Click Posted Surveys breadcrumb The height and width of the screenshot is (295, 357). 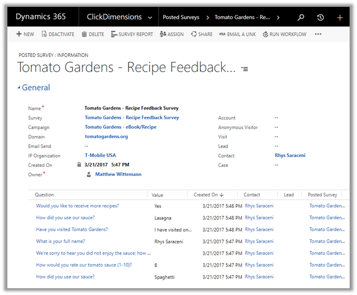point(181,17)
